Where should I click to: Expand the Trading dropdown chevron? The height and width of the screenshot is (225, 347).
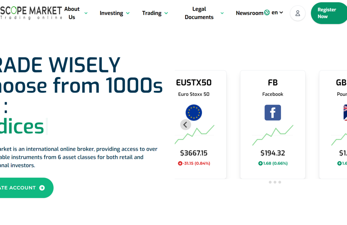[x=166, y=13]
